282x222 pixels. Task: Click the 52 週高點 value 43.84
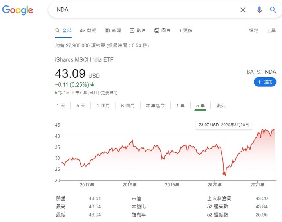click(262, 207)
